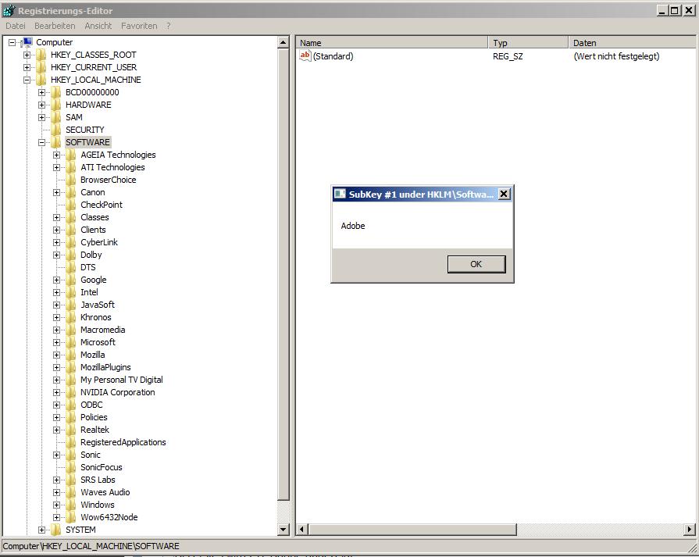699x557 pixels.
Task: Expand the Microsoft subkey
Action: click(x=57, y=342)
